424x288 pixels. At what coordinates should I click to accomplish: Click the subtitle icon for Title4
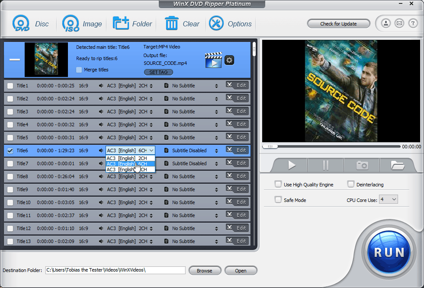point(166,125)
